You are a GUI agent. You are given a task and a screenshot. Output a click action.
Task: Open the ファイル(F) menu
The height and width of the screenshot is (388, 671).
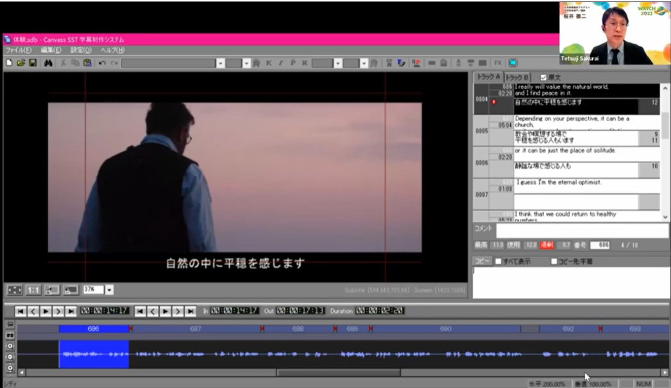pyautogui.click(x=18, y=50)
